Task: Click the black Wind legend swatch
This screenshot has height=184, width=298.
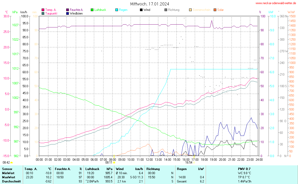Action: [141, 10]
